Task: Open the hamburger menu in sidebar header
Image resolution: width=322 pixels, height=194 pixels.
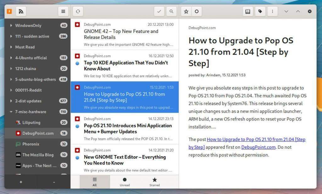Action: coord(63,11)
